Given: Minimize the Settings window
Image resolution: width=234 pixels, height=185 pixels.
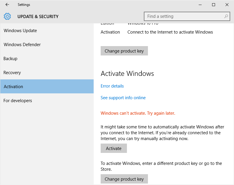Looking at the screenshot, I should pyautogui.click(x=200, y=5).
